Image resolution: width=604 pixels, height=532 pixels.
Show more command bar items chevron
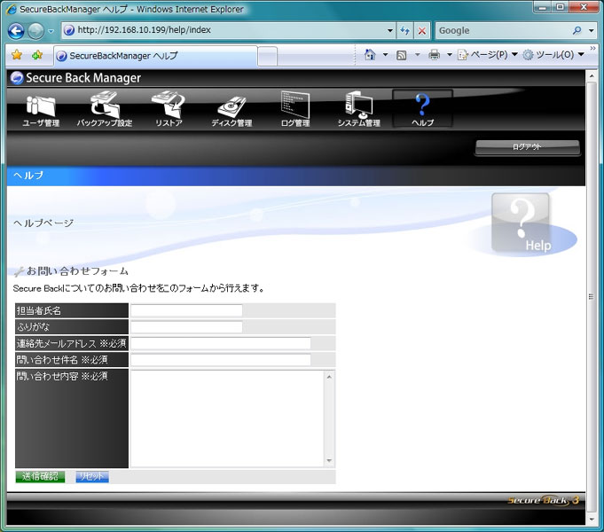click(x=592, y=49)
